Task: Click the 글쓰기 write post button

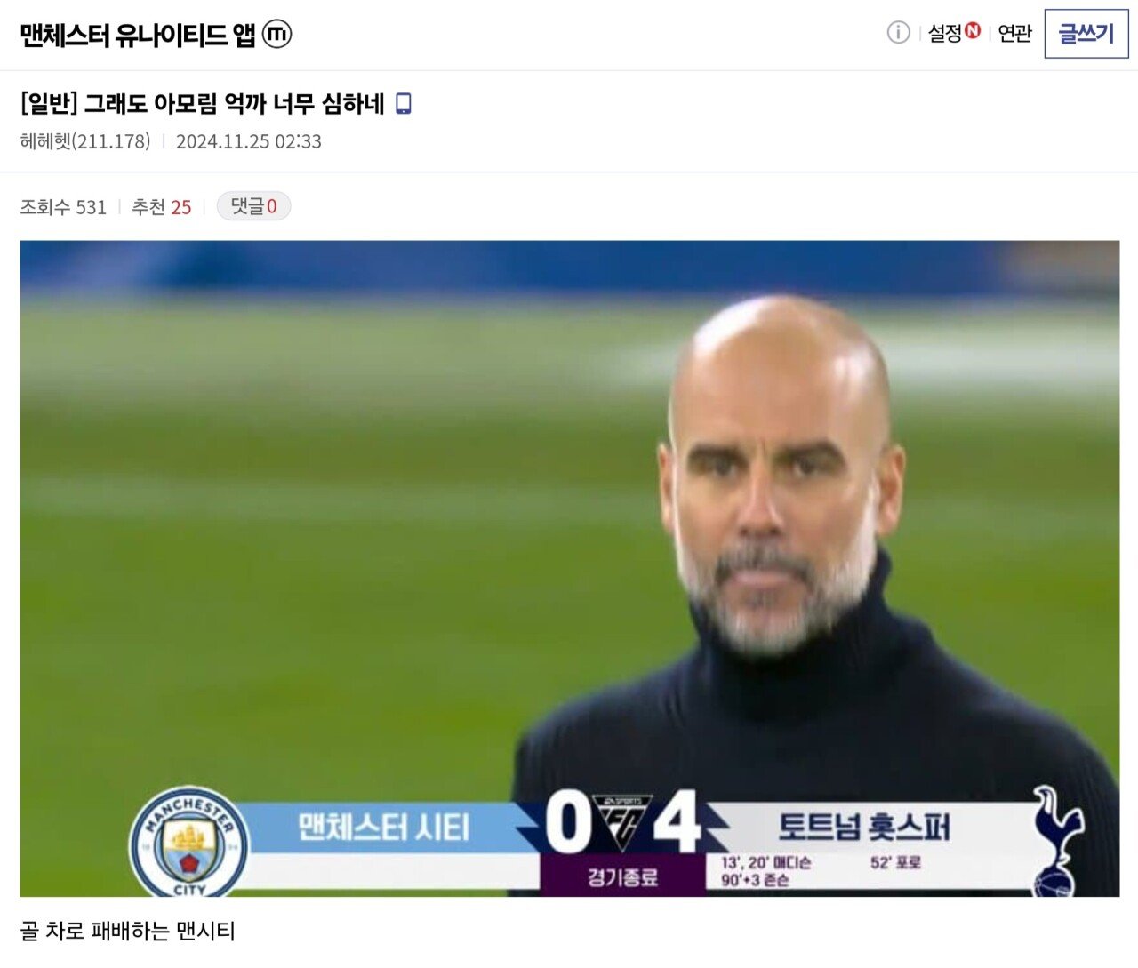Action: click(1086, 34)
